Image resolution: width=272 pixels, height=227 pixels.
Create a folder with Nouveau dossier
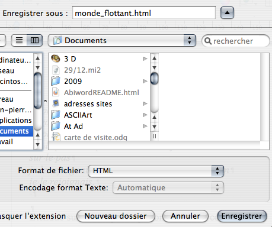116,216
